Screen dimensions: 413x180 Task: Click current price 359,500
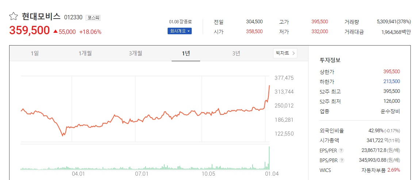click(30, 31)
